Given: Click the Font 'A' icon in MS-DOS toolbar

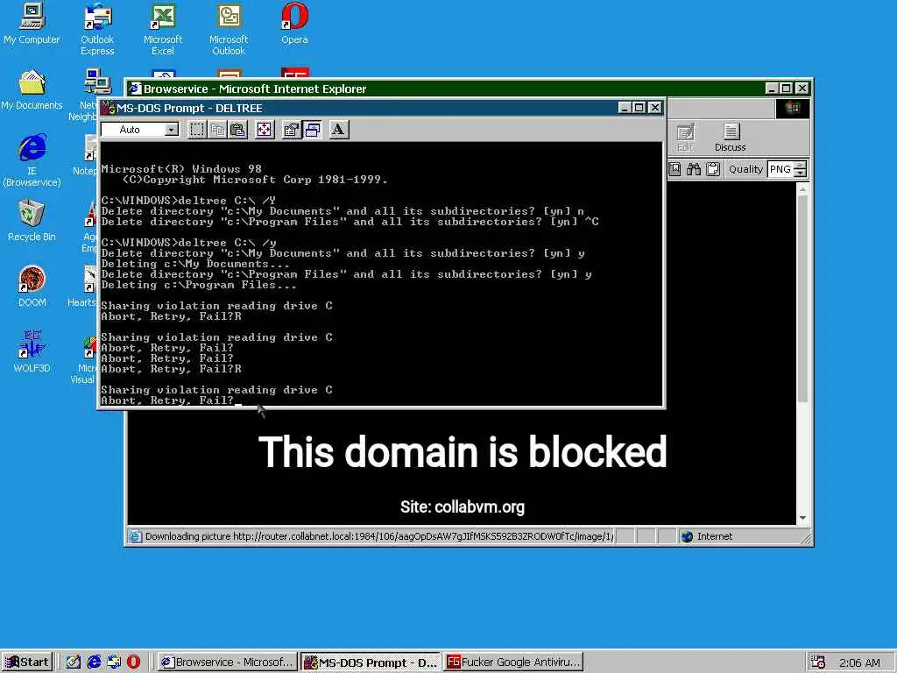Looking at the screenshot, I should 339,130.
